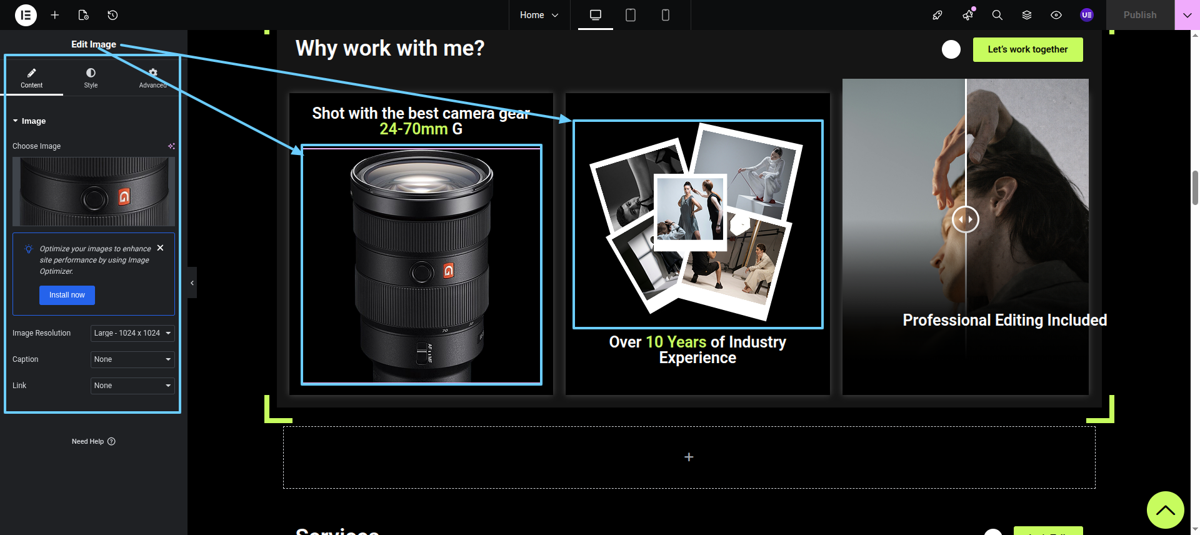Open the Caption dropdown
The image size is (1200, 535).
[132, 359]
